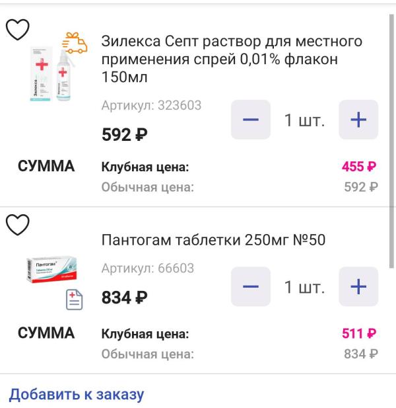
Task: Decrease Пантогам quantity with minus
Action: click(x=251, y=286)
